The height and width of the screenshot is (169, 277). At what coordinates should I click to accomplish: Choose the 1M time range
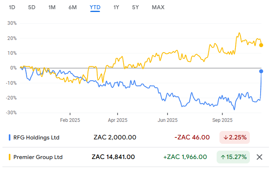click(52, 7)
